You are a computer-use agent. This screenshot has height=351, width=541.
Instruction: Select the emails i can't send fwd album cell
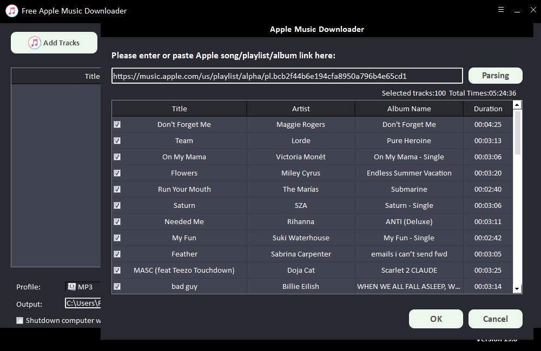(x=409, y=254)
